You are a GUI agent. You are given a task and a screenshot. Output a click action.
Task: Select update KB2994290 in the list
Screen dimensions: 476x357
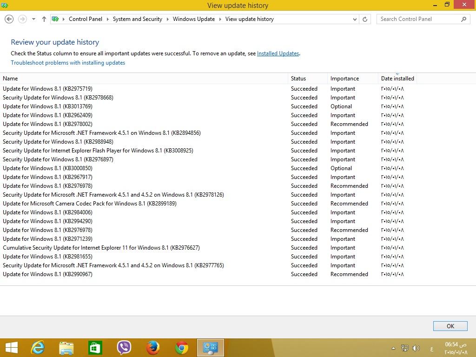click(x=208, y=221)
